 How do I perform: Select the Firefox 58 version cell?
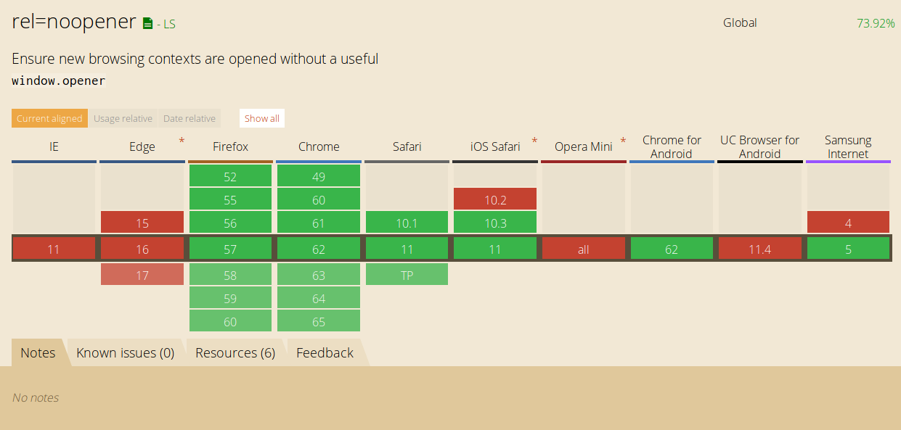tap(230, 275)
